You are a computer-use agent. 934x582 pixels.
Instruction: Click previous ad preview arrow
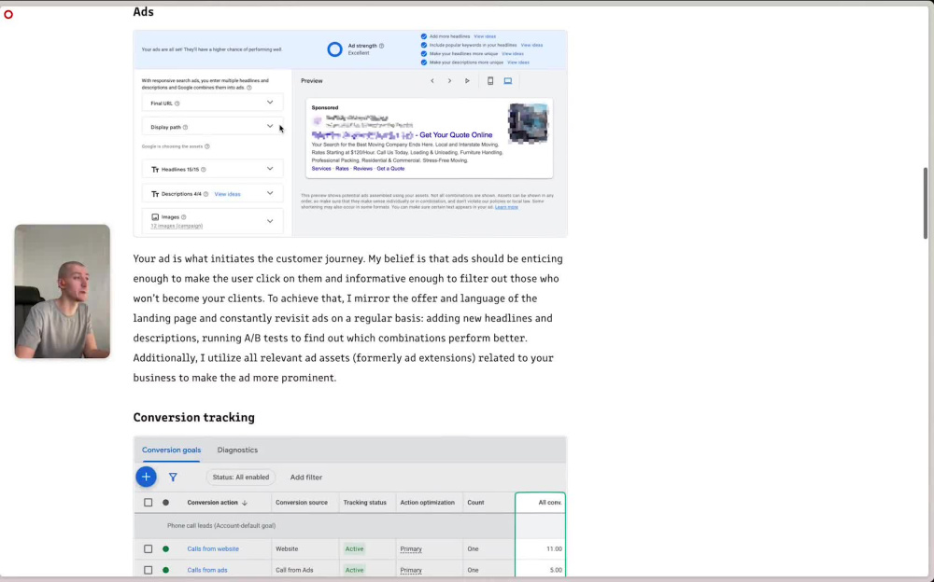coord(432,81)
